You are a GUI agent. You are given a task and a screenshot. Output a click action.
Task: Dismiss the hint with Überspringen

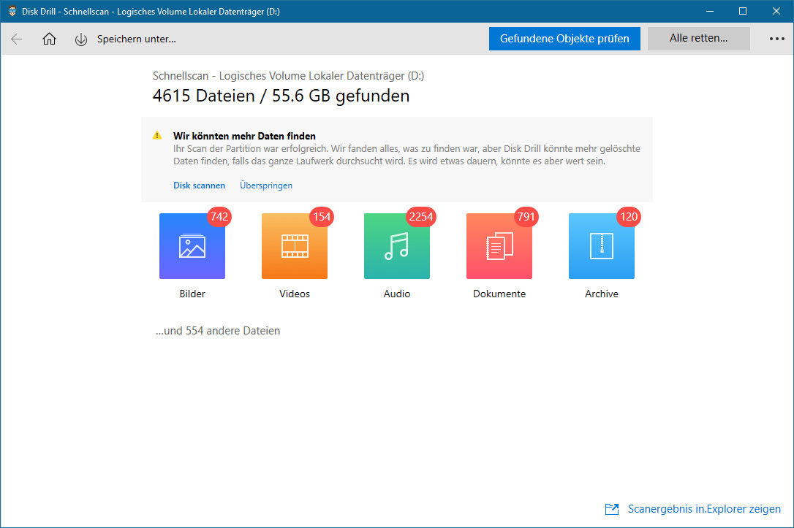click(266, 185)
